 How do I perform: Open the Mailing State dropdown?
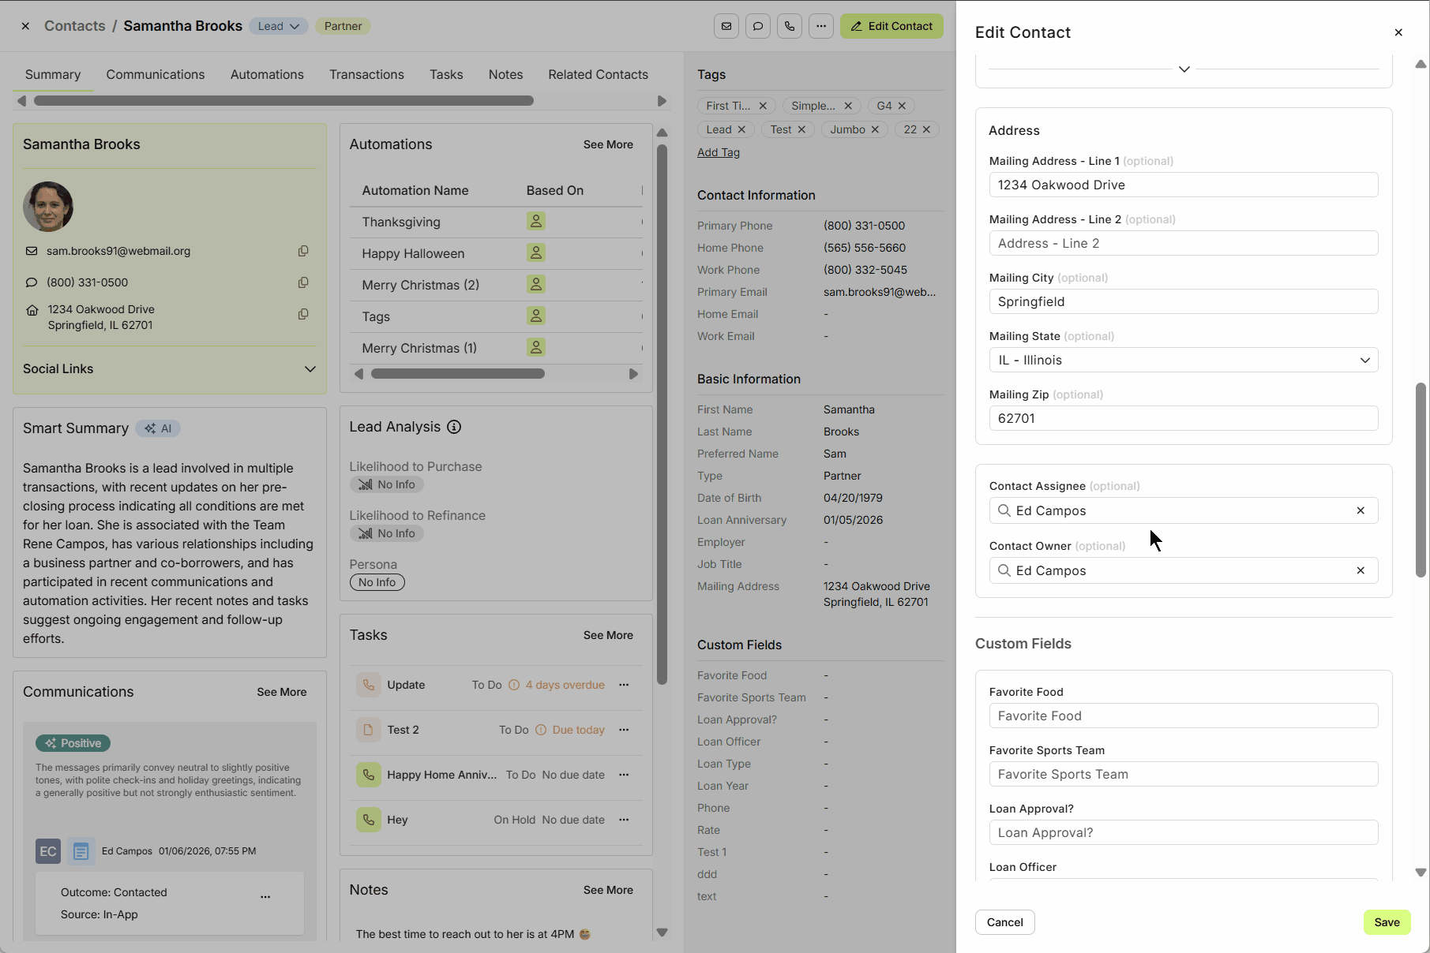tap(1183, 360)
